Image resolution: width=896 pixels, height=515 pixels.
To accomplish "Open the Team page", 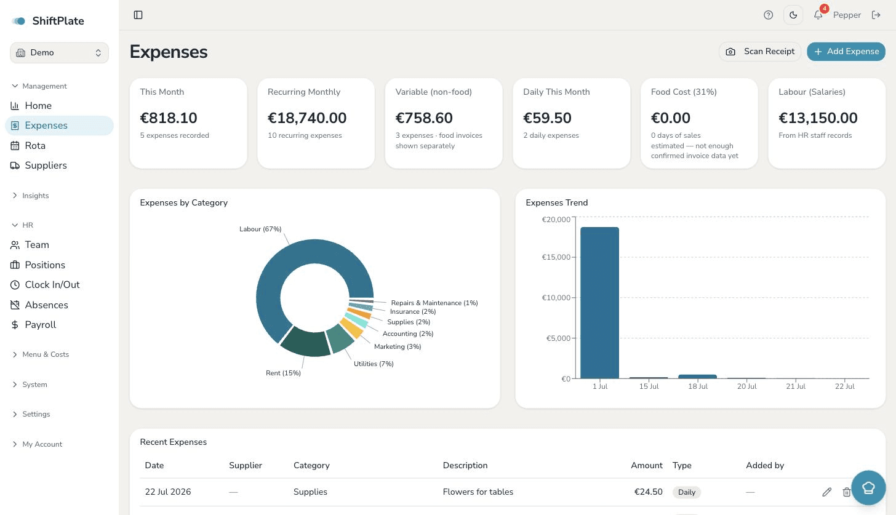I will point(59,245).
